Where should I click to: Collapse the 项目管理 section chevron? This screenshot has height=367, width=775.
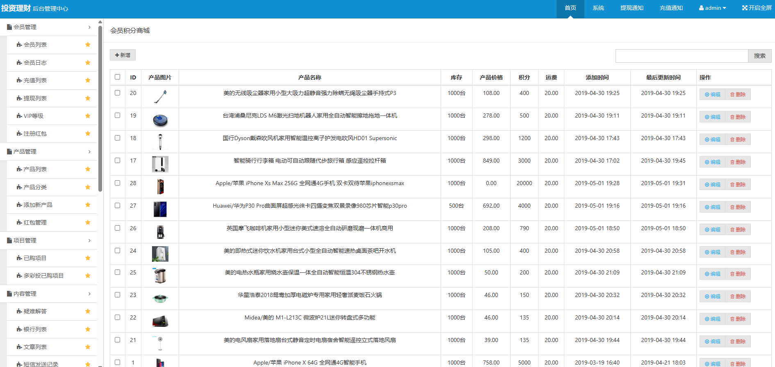(x=89, y=240)
